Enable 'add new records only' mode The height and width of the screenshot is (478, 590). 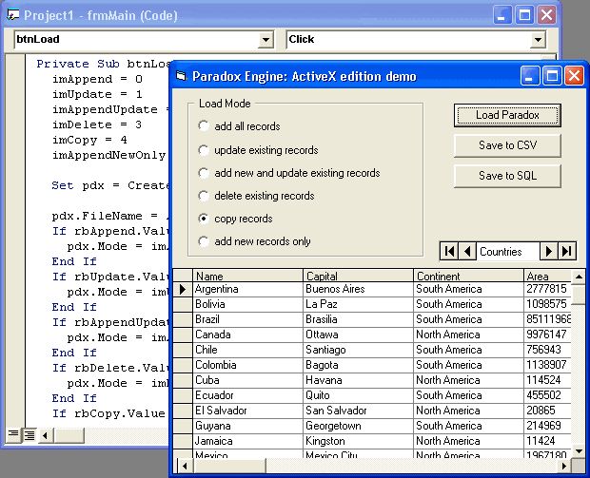(x=204, y=241)
